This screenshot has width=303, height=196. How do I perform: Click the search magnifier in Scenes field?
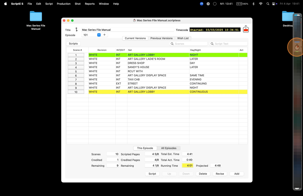click(x=172, y=44)
